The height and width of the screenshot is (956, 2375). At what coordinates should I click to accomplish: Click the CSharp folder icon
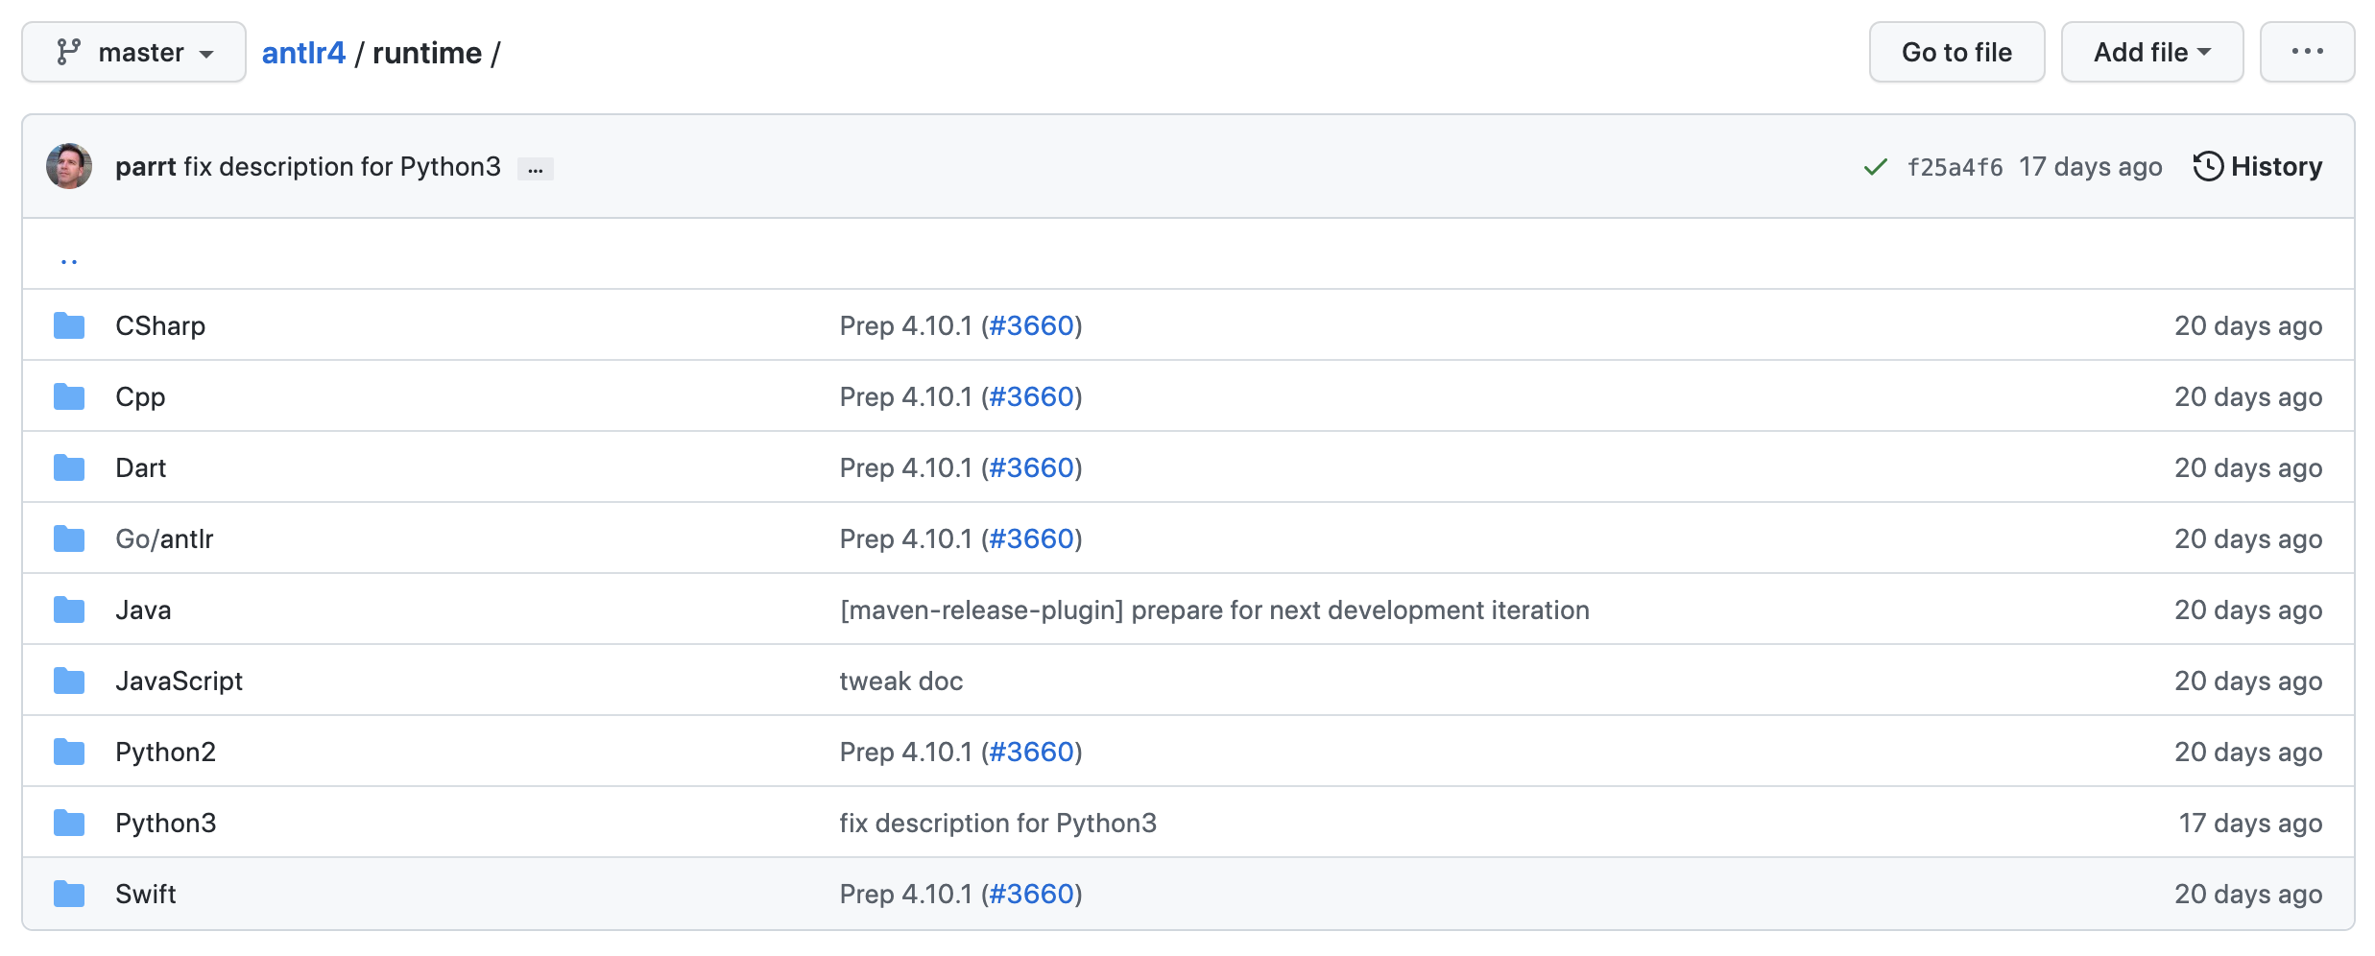click(x=69, y=325)
